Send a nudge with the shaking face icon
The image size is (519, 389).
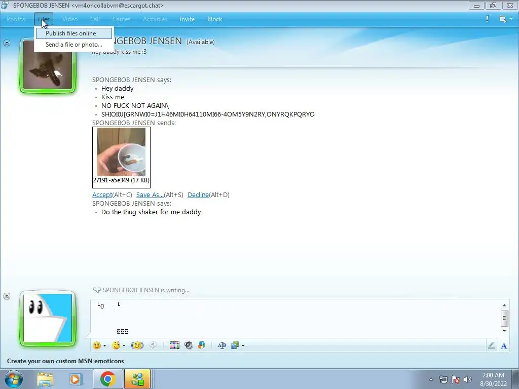pyautogui.click(x=137, y=345)
